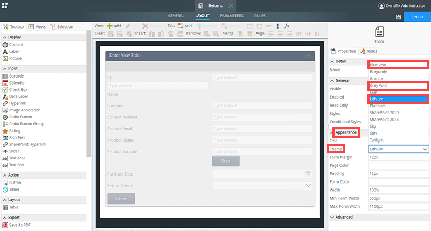
Task: Expand the Return Option dropdown
Action: coord(309,186)
